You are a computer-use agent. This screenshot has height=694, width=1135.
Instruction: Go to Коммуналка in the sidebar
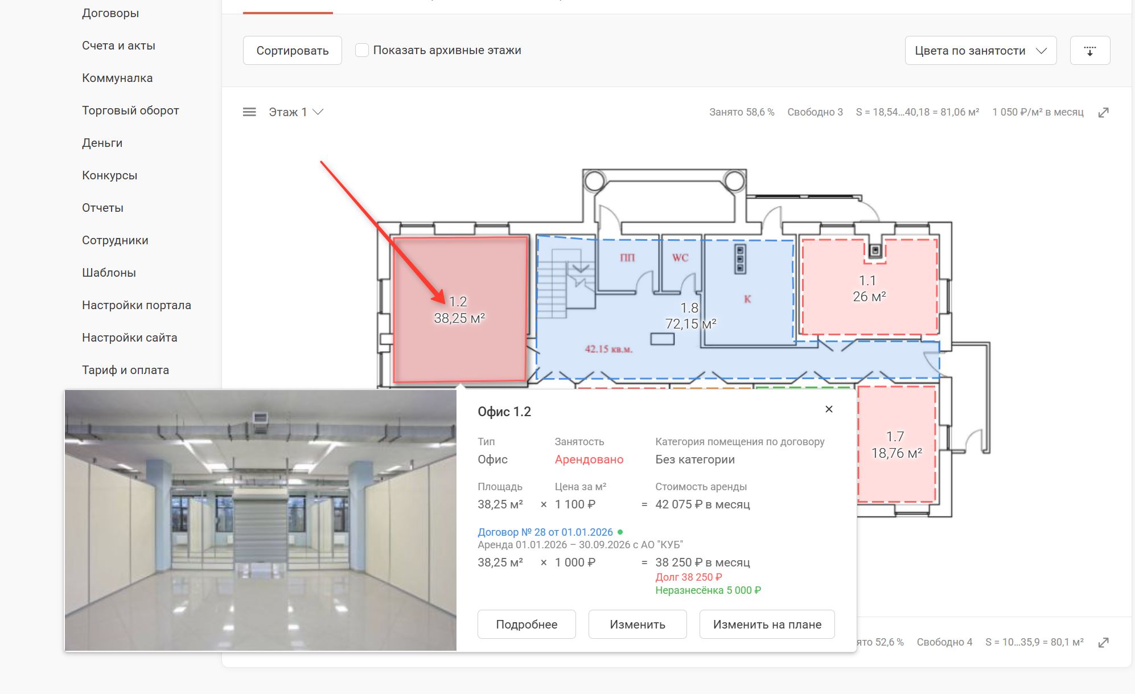(117, 78)
